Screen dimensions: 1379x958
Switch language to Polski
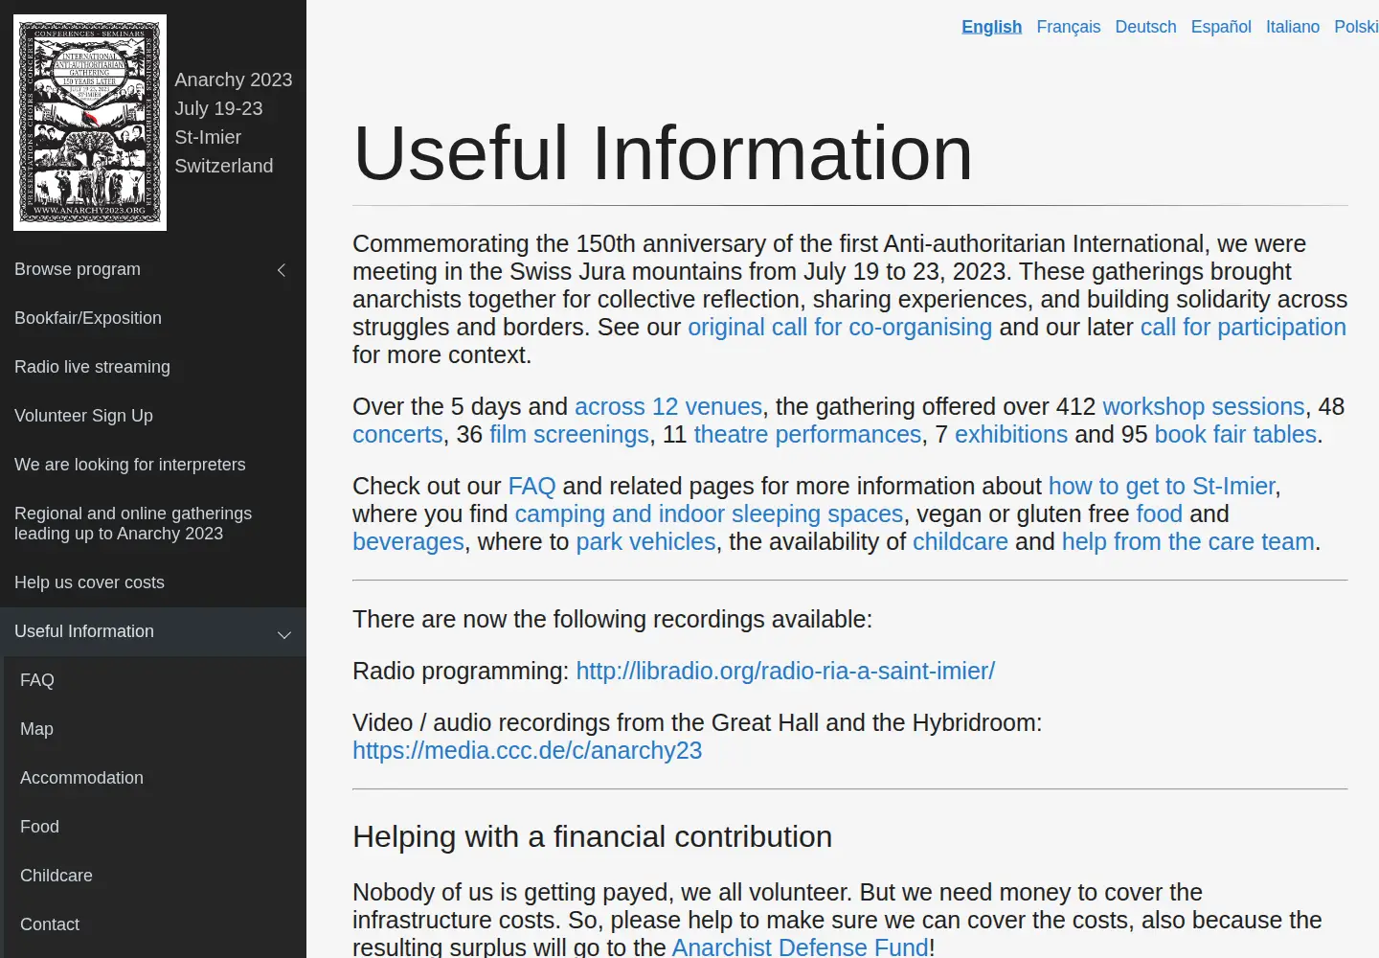coord(1356,27)
